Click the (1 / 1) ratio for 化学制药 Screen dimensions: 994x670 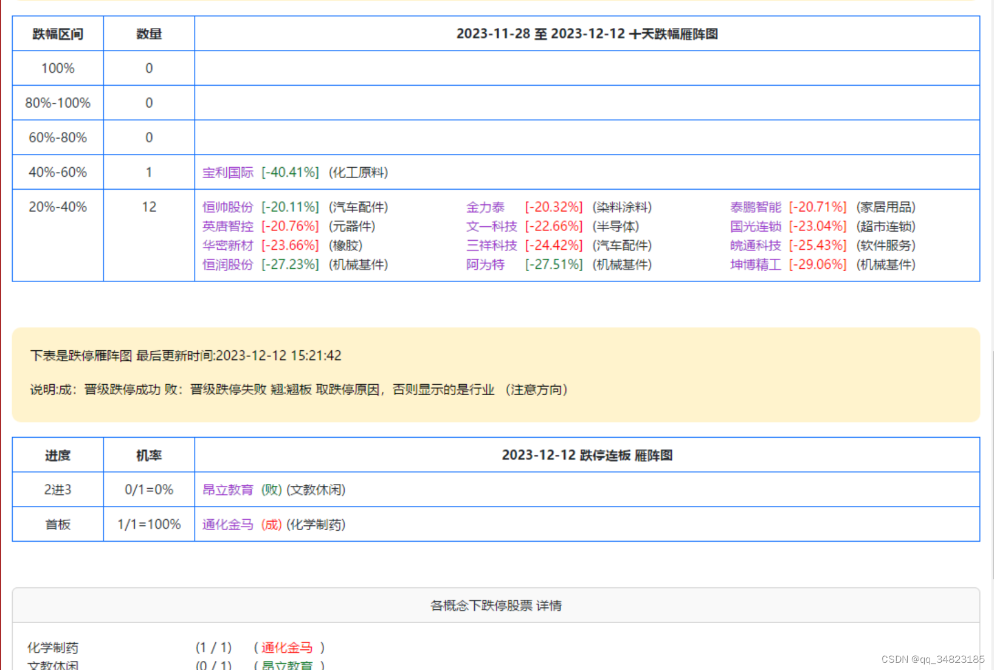pos(213,648)
